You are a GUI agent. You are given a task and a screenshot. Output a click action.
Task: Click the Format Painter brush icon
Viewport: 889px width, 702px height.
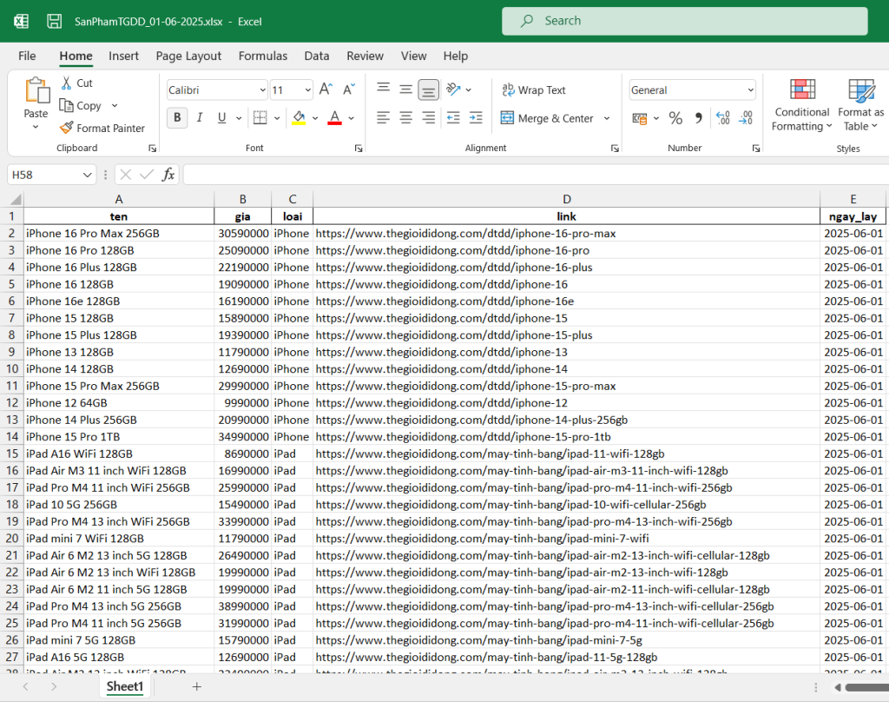click(66, 128)
